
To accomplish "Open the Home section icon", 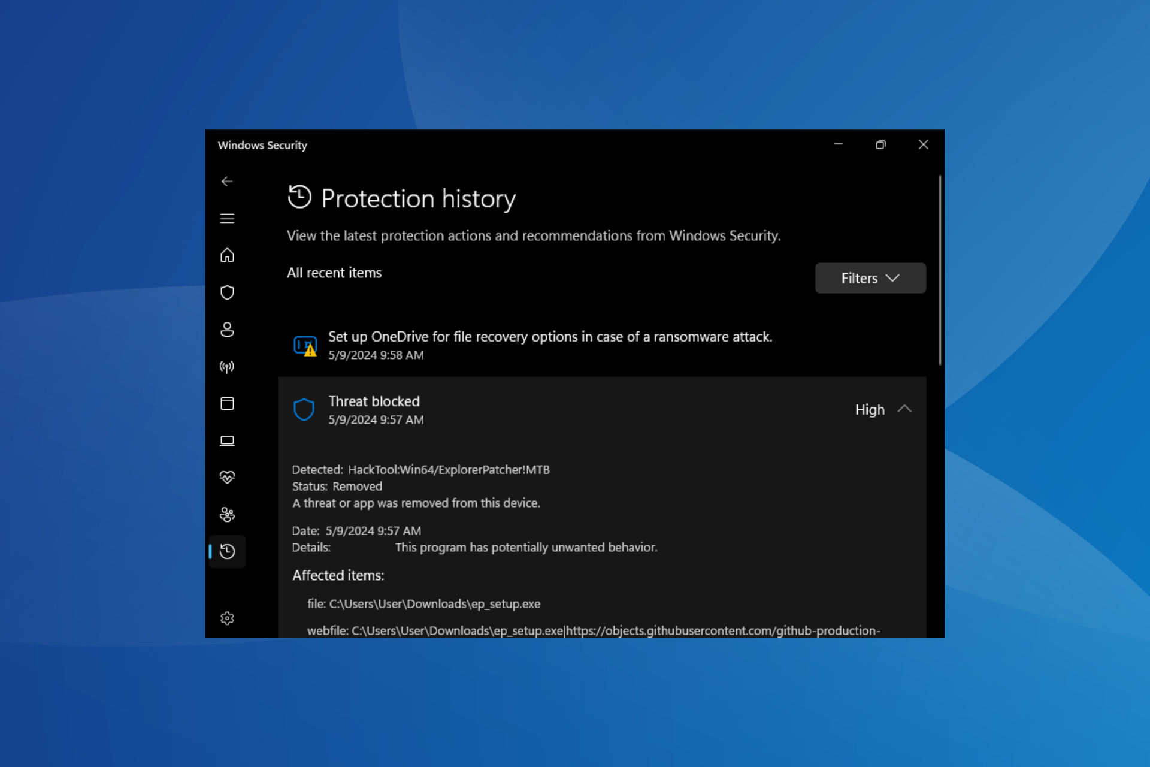I will [x=227, y=255].
